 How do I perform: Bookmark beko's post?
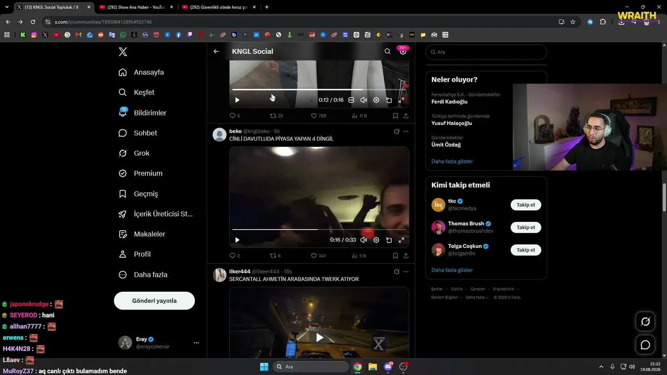[396, 256]
